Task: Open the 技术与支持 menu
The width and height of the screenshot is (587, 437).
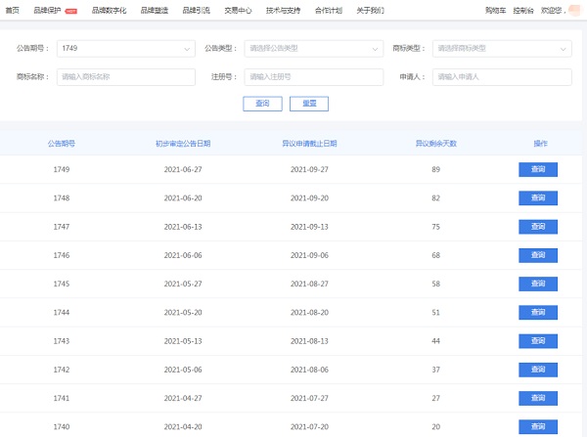Action: [283, 11]
